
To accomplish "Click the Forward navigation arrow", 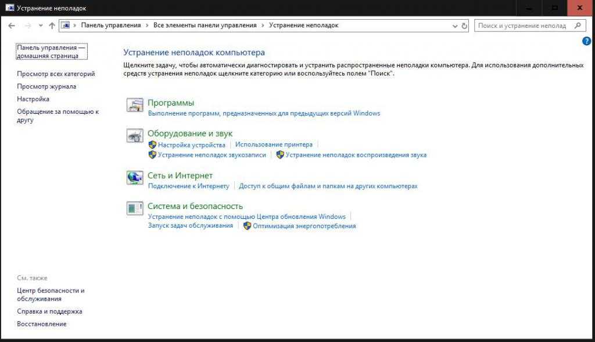I will pyautogui.click(x=28, y=26).
